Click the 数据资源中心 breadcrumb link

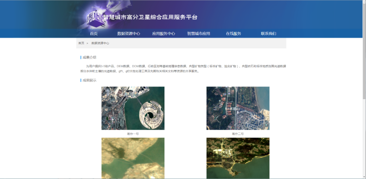tap(100, 43)
